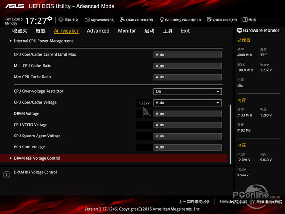
Task: Click the Quick Note notepad icon
Action: pos(209,19)
